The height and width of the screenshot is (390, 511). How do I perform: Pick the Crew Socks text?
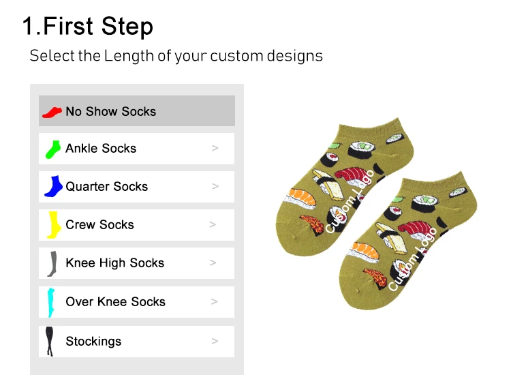(99, 224)
